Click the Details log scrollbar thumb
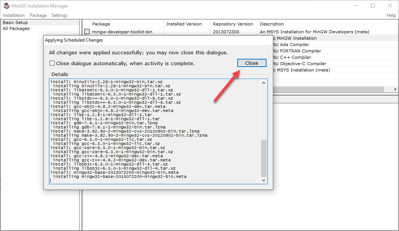This screenshot has height=231, width=399. tap(264, 158)
